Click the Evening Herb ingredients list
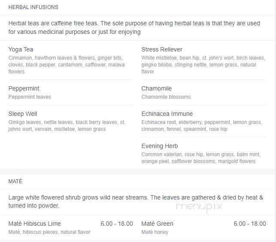Screen dimensions: 276x242 pos(201,158)
